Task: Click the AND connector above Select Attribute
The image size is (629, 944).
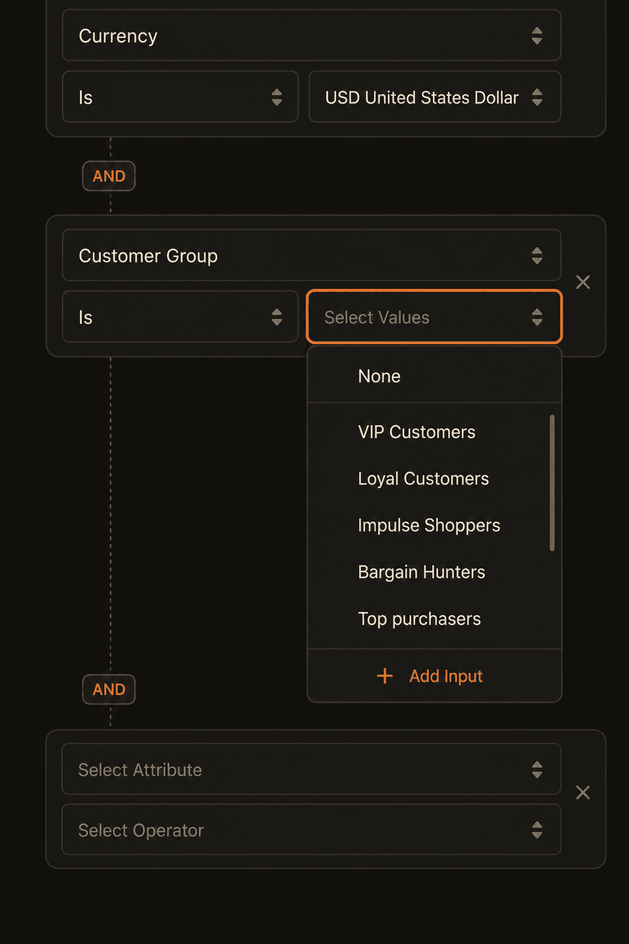Action: pos(109,690)
